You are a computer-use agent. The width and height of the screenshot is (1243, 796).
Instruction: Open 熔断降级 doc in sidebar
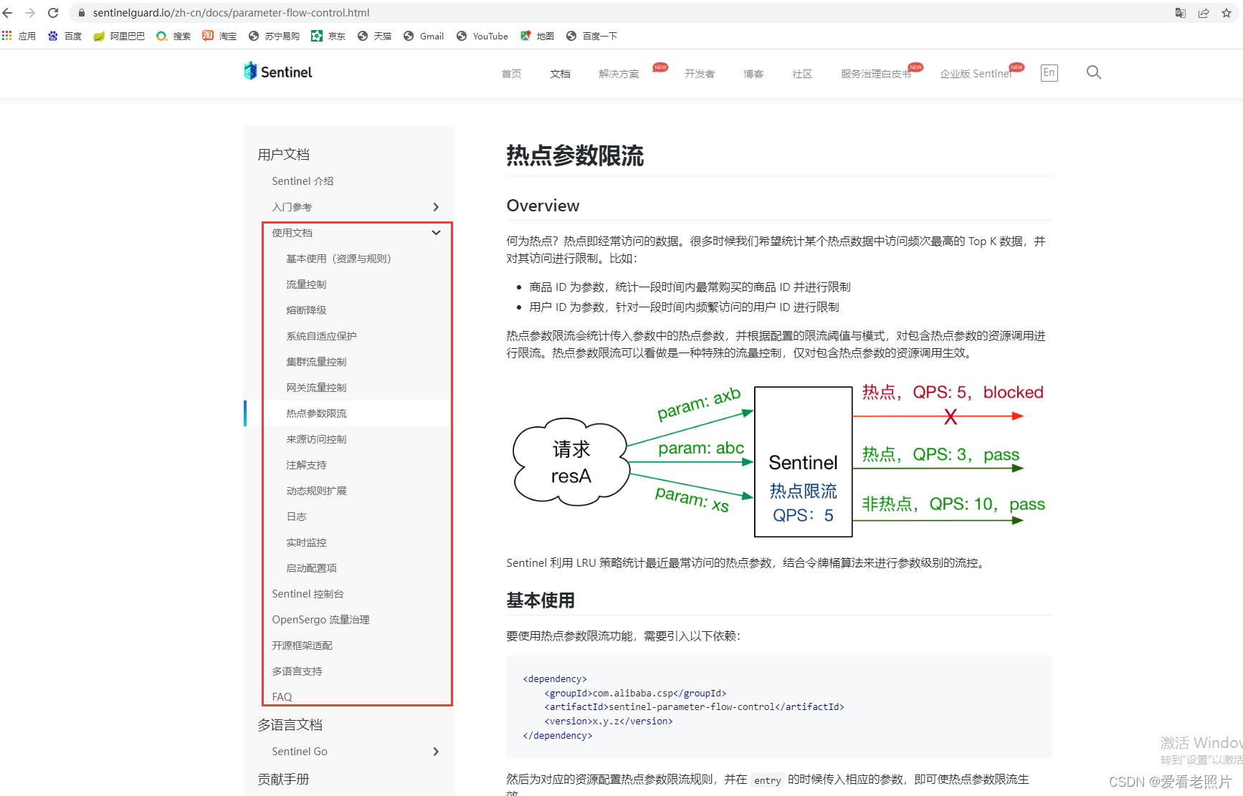tap(306, 310)
